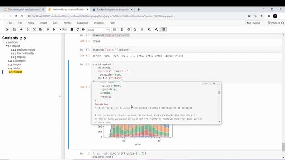
Task: Open browser zoom indicator icon
Action: 256,16
